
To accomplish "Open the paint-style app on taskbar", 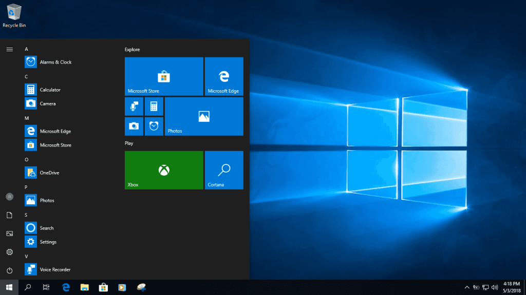I will click(x=141, y=287).
